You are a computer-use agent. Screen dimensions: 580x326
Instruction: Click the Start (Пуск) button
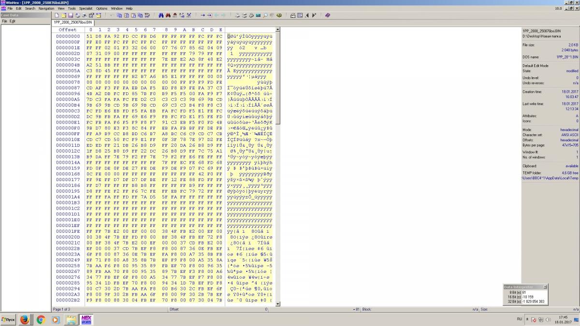coord(9,319)
